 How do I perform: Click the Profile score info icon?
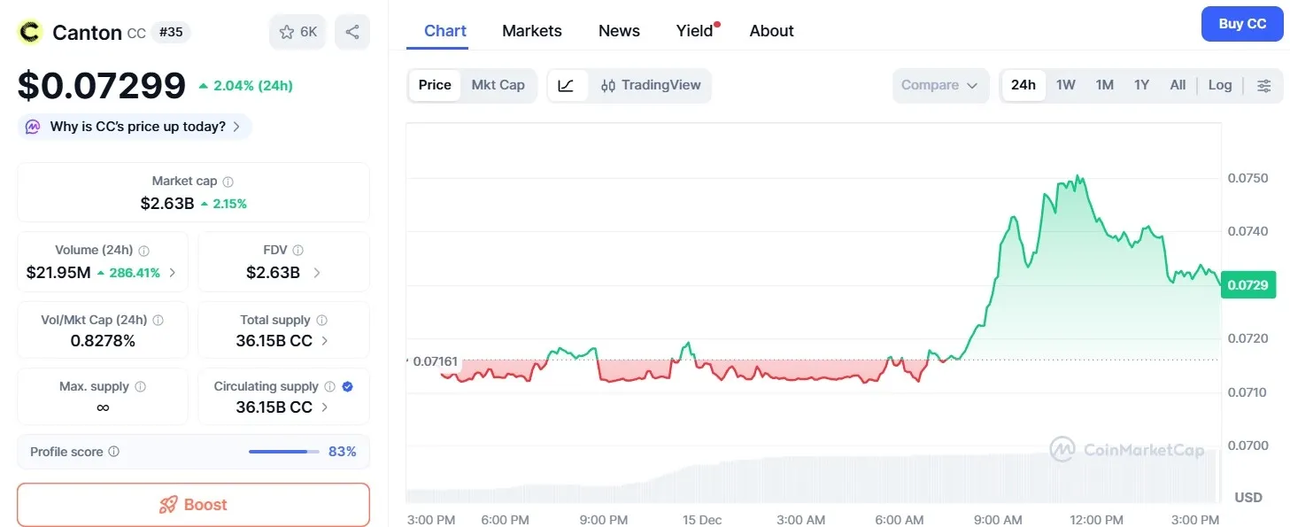point(113,452)
